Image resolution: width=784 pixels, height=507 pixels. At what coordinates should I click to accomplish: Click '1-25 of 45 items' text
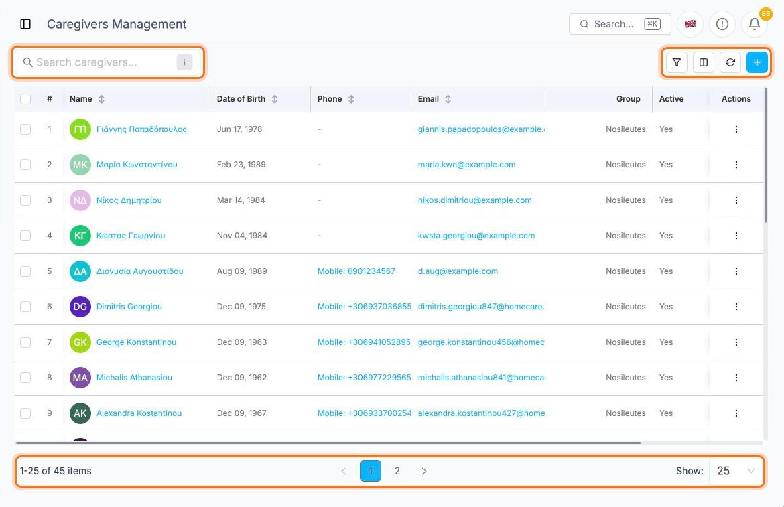pyautogui.click(x=56, y=471)
